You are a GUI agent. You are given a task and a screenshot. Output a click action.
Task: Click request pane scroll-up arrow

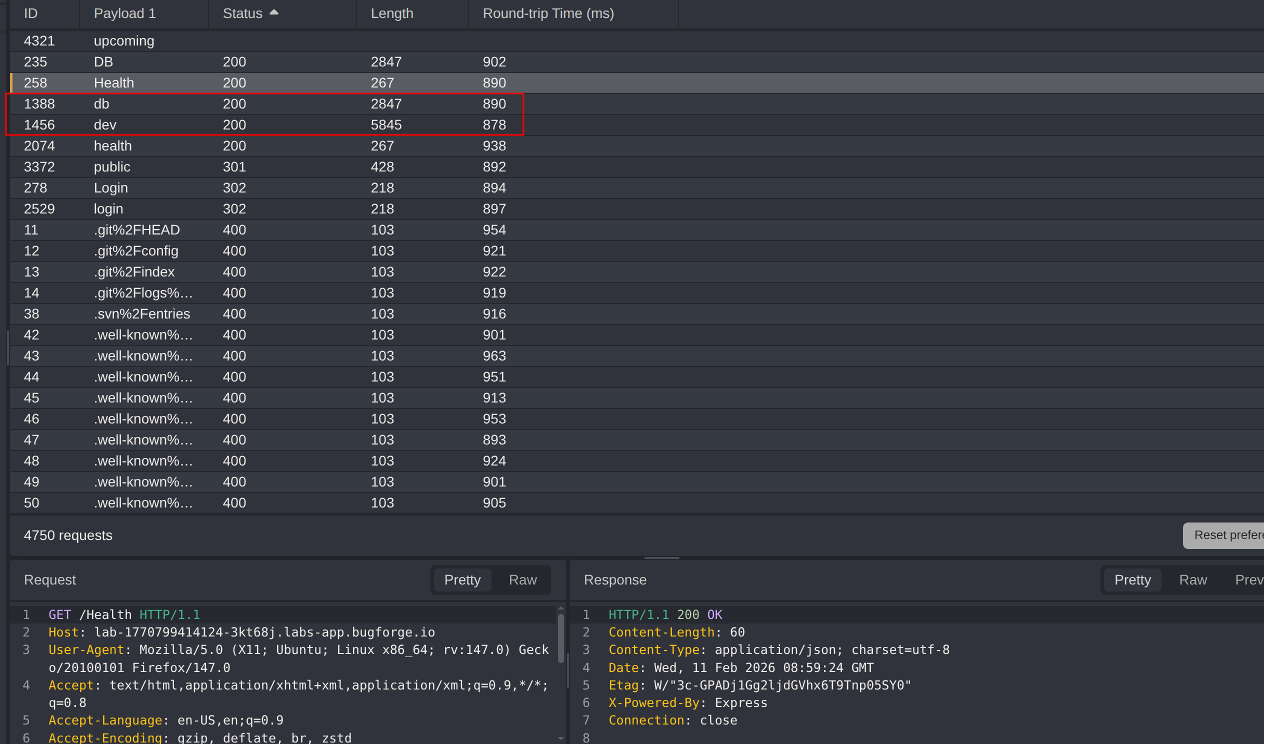[561, 608]
